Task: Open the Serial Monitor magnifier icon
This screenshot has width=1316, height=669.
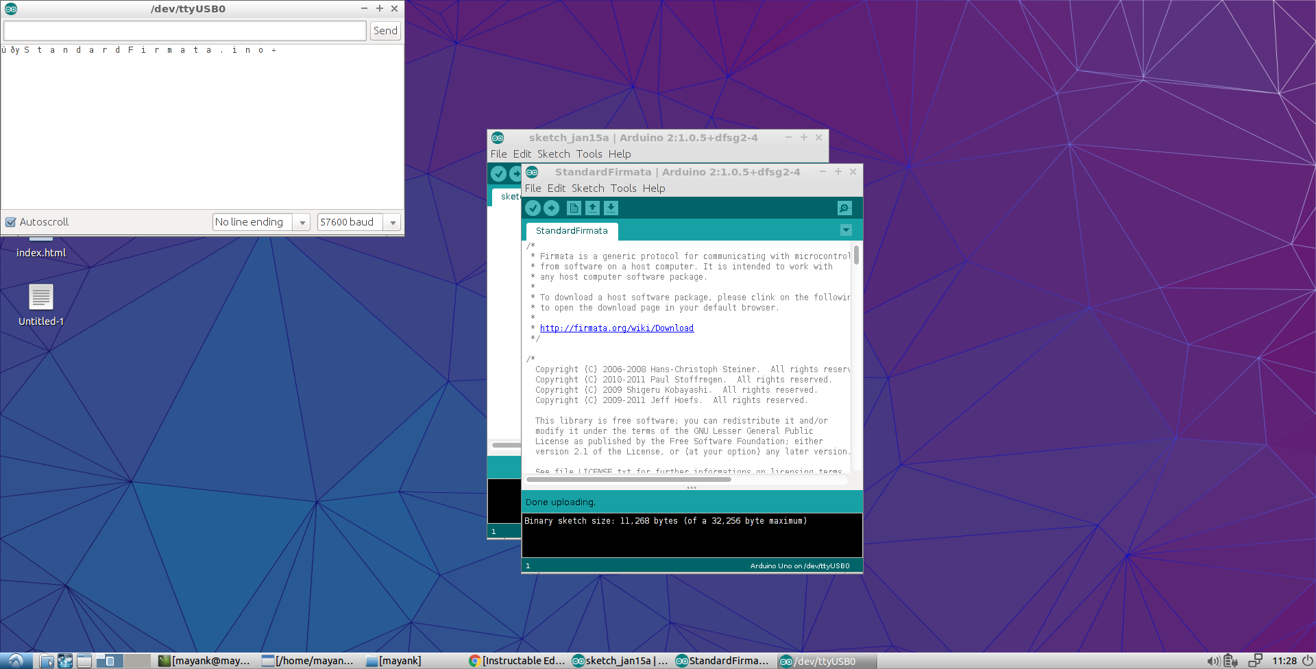Action: pos(844,208)
